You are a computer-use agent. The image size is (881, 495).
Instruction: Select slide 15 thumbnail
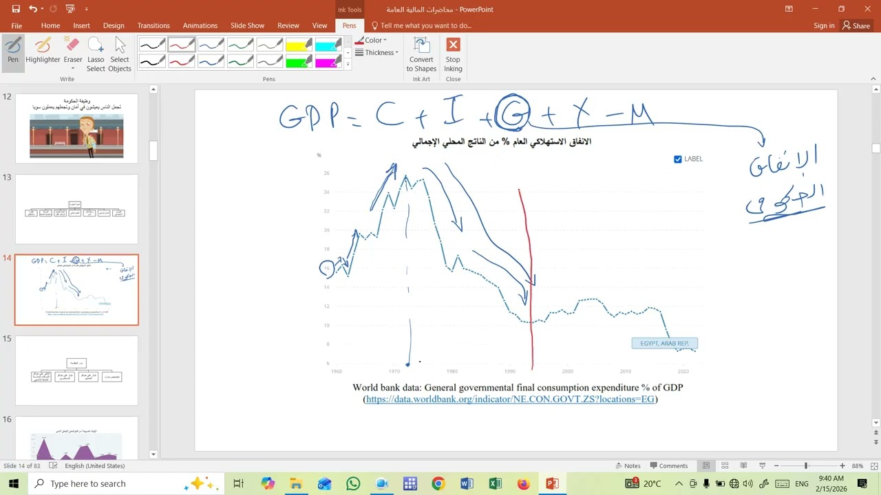76,370
